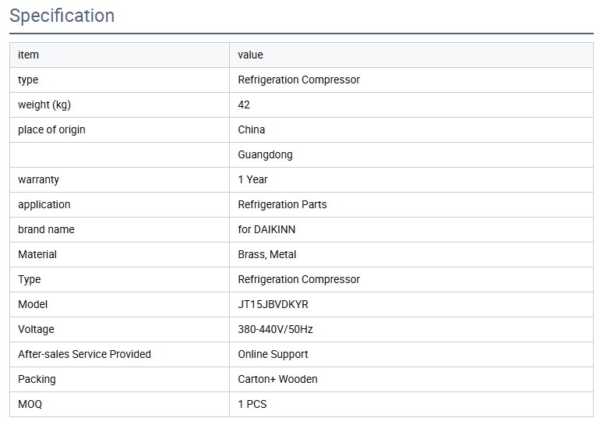Screen dimensions: 600x425
Task: Click the 'Online Support' value cell
Action: point(273,354)
